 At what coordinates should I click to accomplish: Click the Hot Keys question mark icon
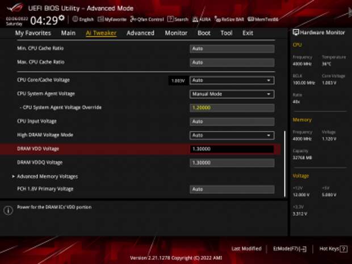(343, 249)
